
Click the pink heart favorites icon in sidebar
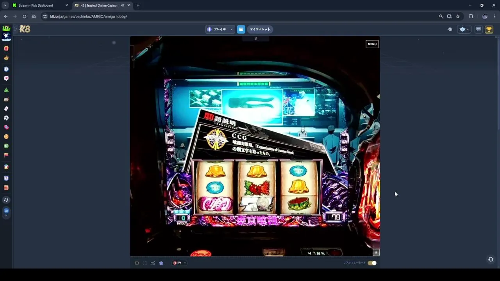[6, 78]
